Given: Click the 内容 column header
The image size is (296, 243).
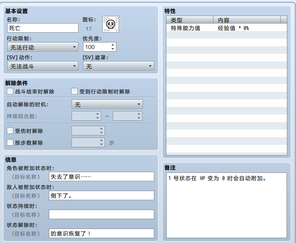Looking at the screenshot, I should pyautogui.click(x=247, y=20).
